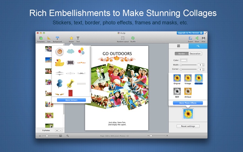The image size is (243, 152).
Task: Click the small thumbnail size icon
Action: pyautogui.click(x=40, y=136)
